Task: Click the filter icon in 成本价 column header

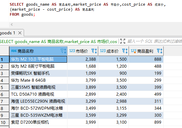Action: 124,51
